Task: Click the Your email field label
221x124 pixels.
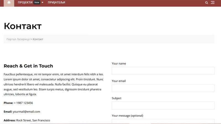Action: coord(119,81)
